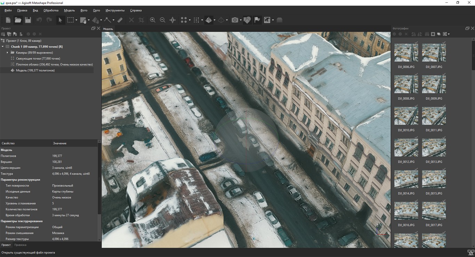Click the show cameras icon
475x257 pixels.
235,20
